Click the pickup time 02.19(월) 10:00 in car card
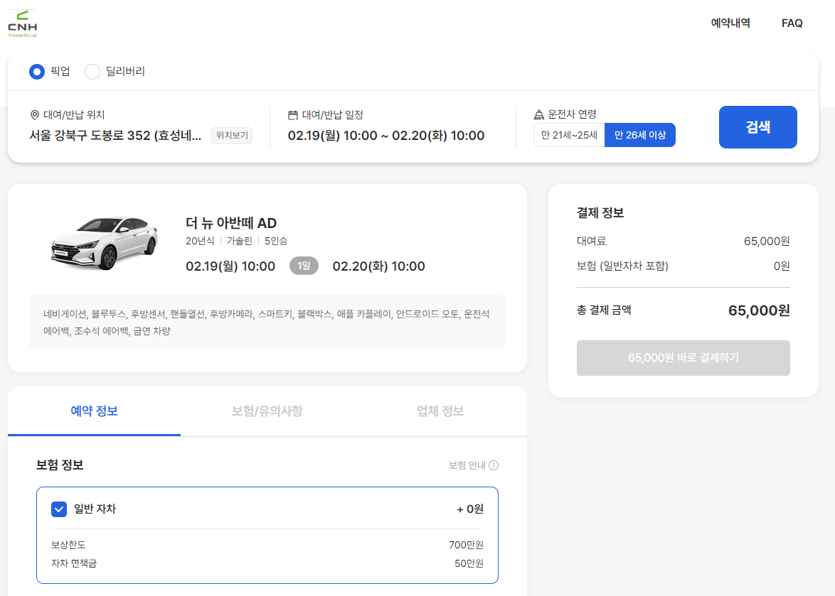 click(230, 266)
